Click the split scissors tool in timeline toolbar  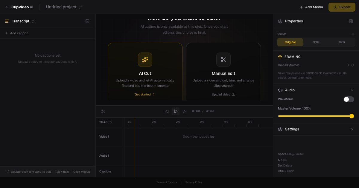(103, 111)
